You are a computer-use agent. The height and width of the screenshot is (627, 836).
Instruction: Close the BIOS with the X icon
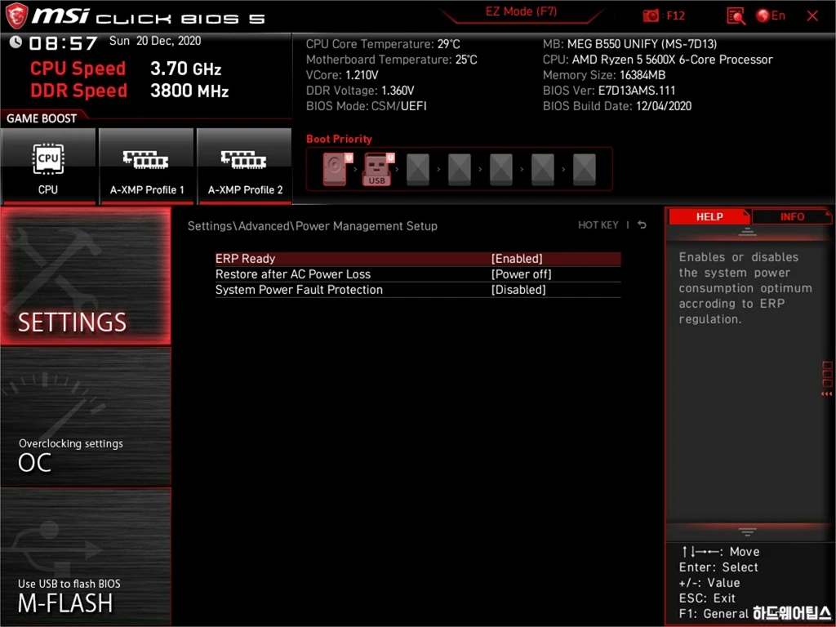[812, 16]
